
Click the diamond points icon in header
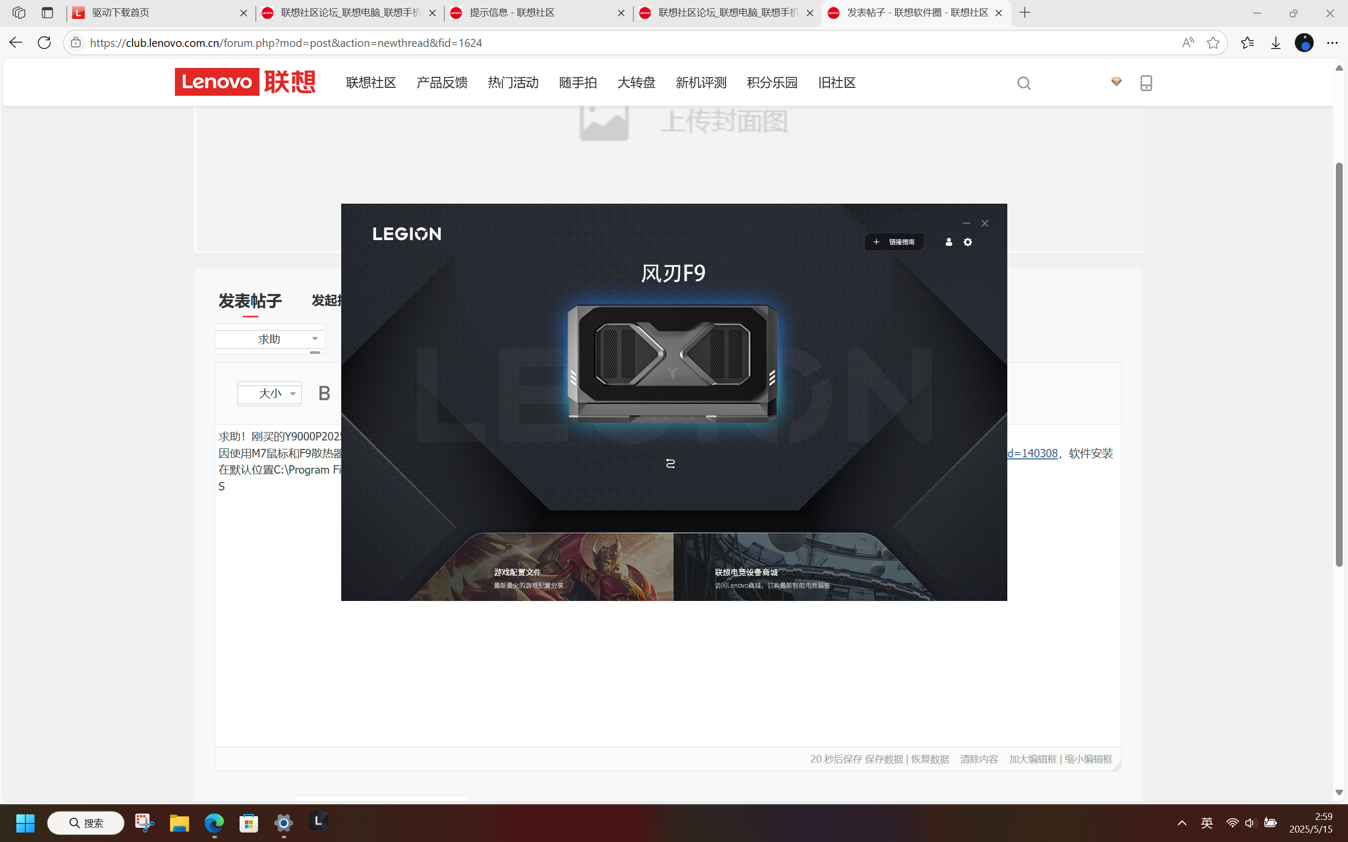1116,82
